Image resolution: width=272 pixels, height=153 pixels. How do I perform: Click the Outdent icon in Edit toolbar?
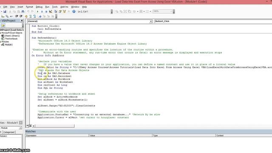pyautogui.click(x=21, y=16)
